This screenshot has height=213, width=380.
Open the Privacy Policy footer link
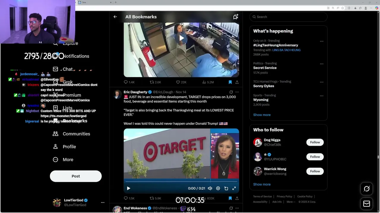[284, 196]
